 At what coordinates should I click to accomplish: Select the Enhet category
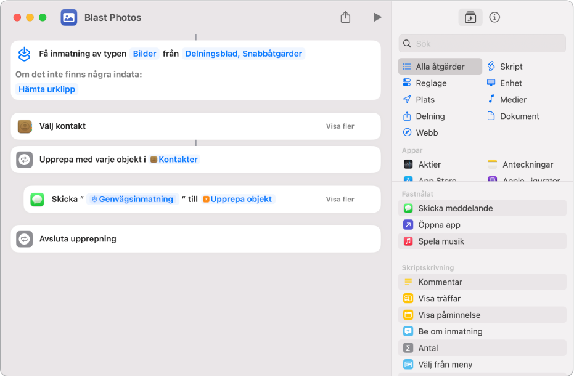pyautogui.click(x=504, y=83)
